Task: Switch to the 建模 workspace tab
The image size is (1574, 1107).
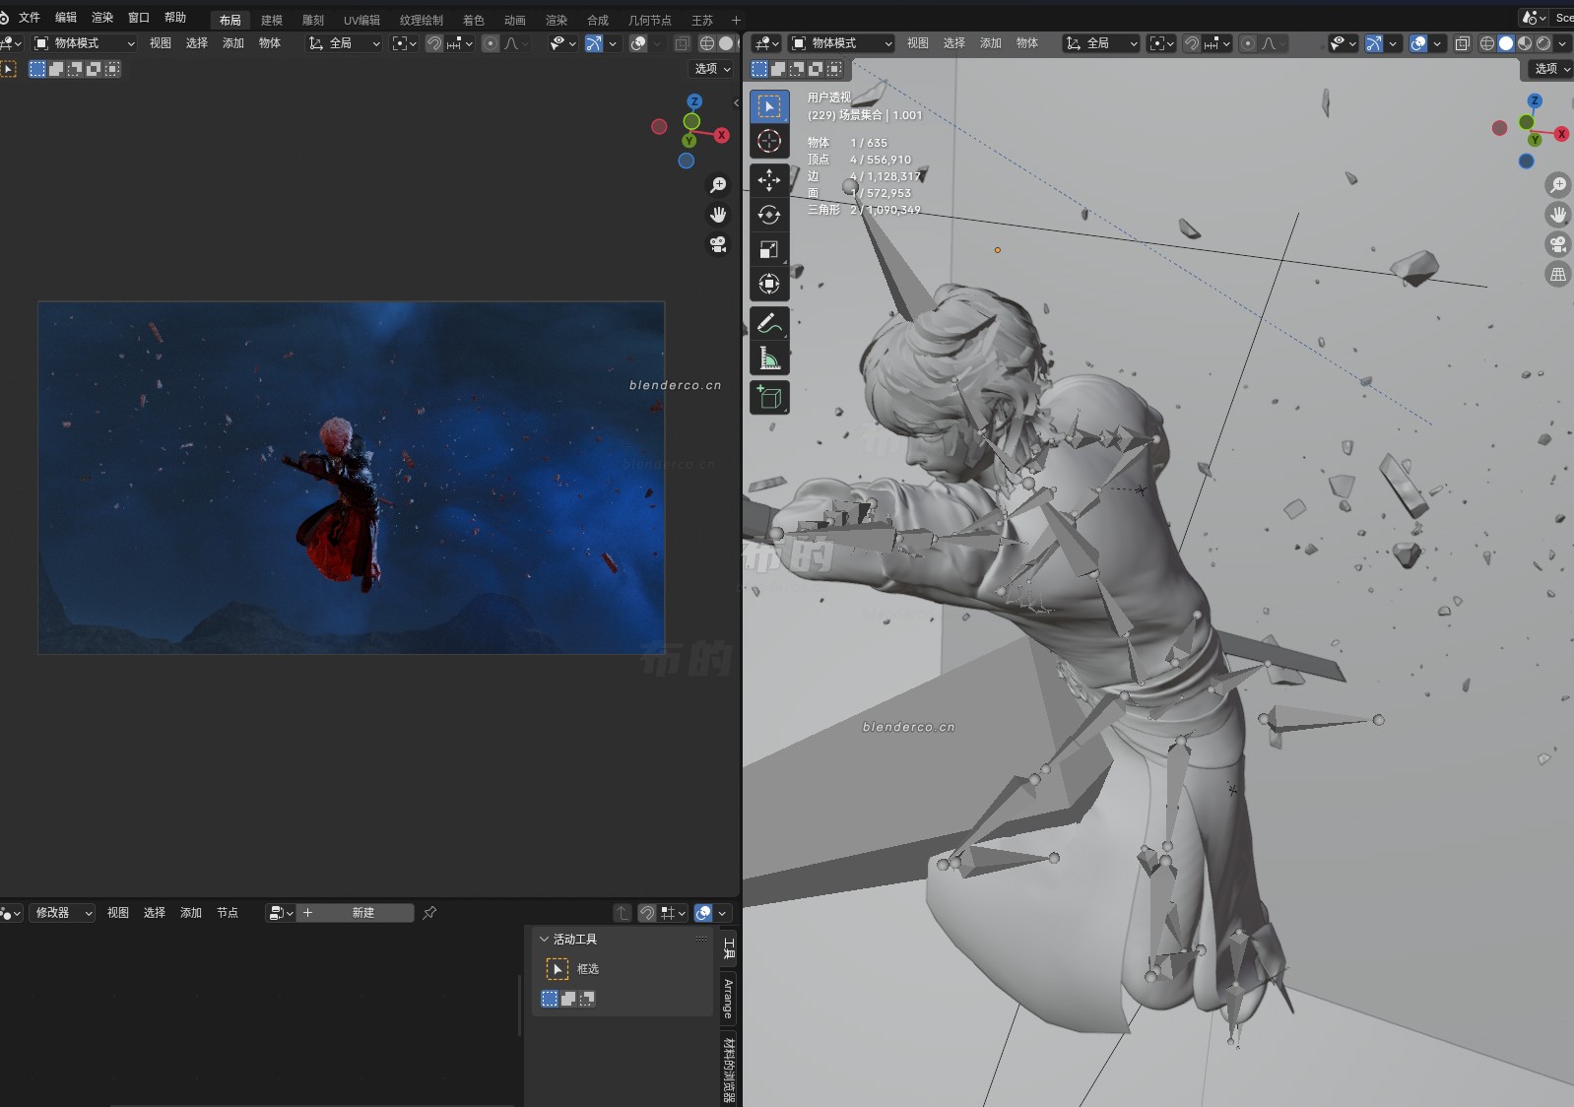Action: (272, 20)
